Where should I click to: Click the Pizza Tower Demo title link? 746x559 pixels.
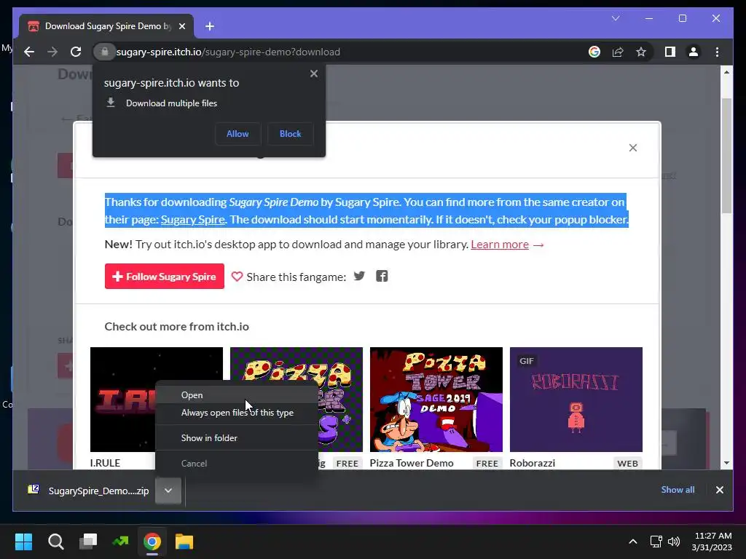click(x=412, y=463)
